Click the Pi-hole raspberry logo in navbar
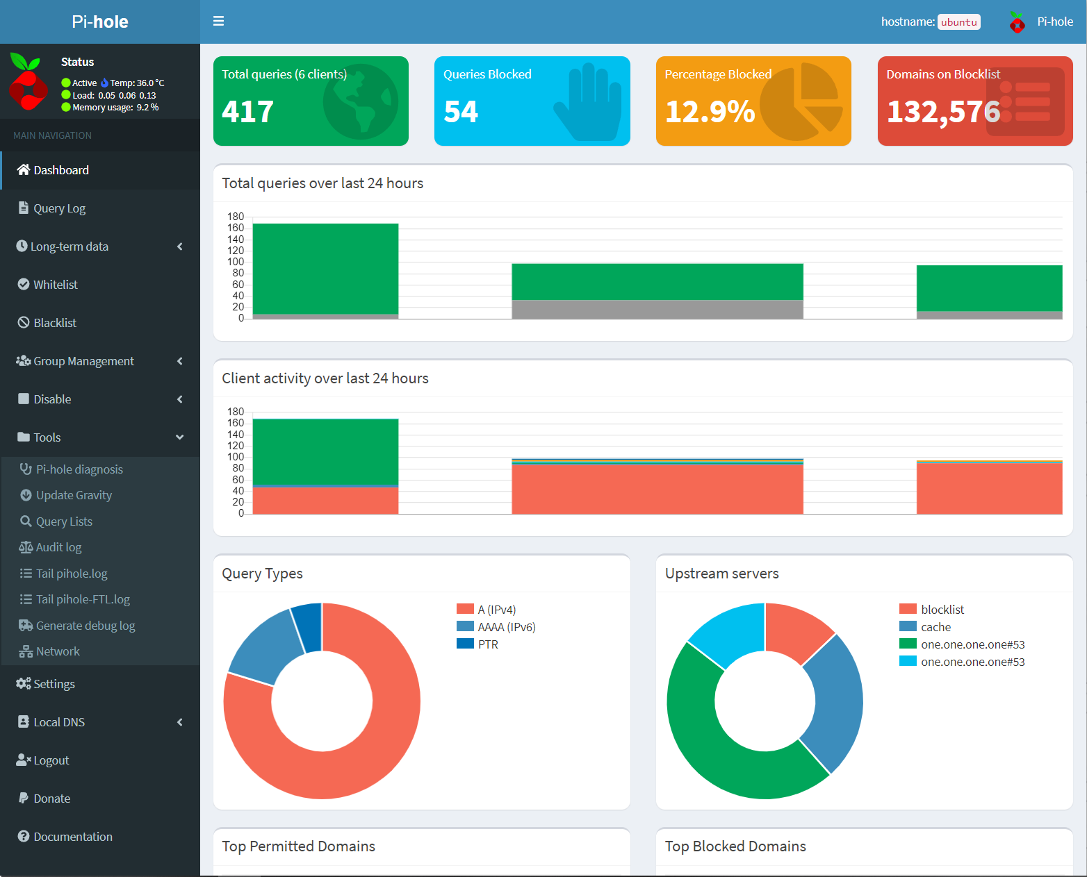Screen dimensions: 1087x877 [1017, 21]
